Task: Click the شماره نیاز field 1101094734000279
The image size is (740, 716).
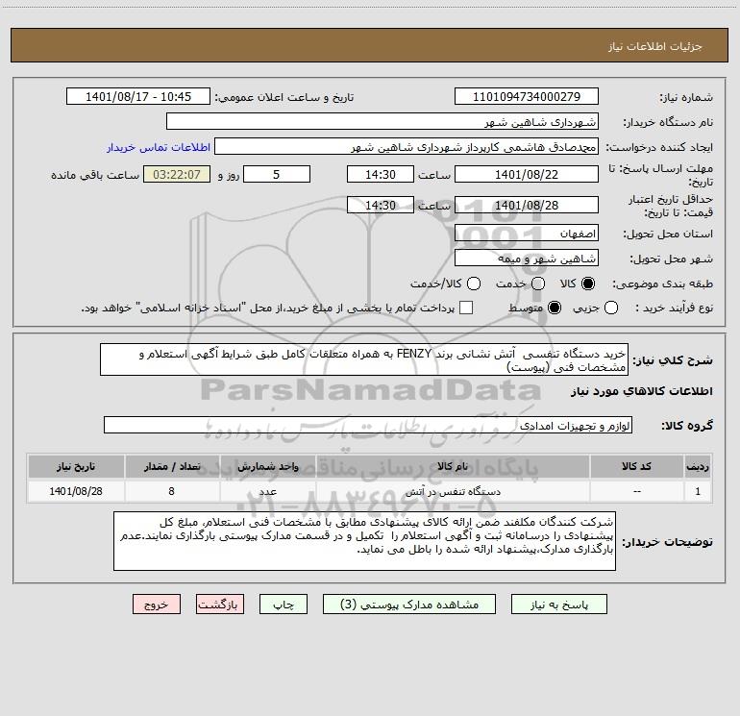Action: click(x=527, y=96)
